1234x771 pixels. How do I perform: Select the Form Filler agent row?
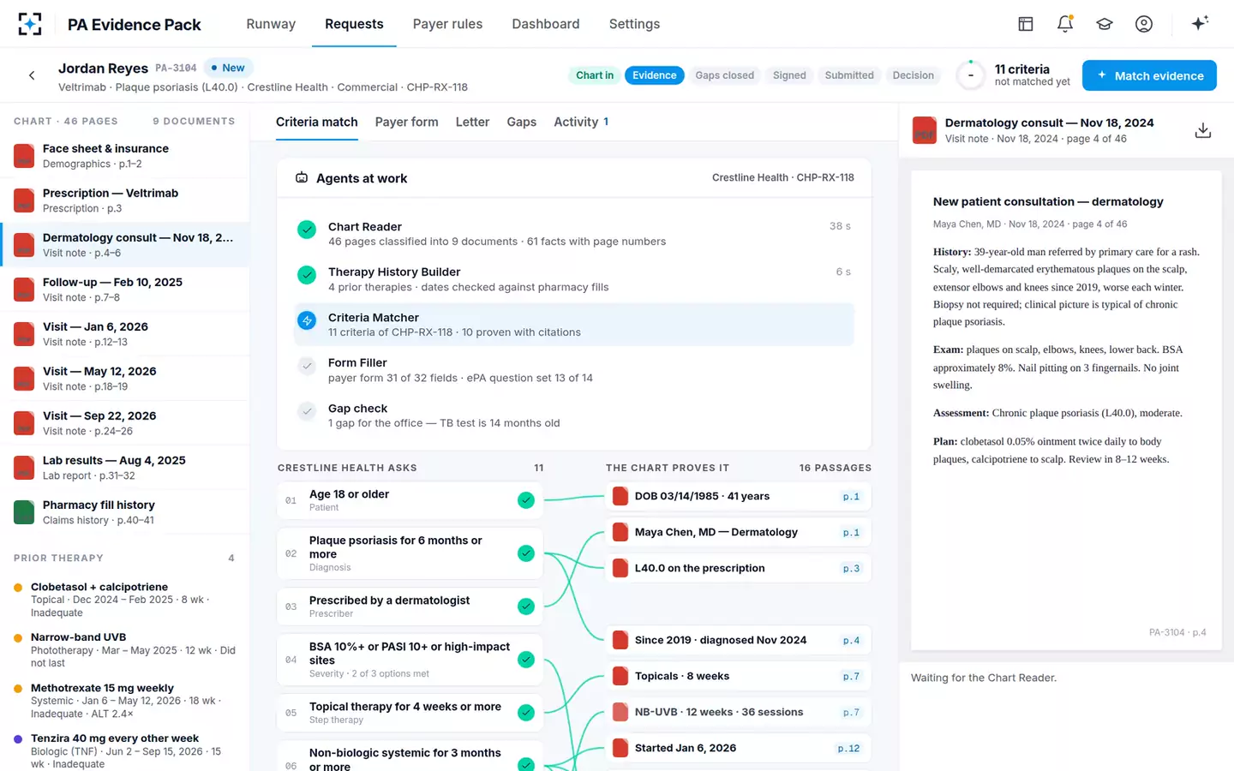point(574,370)
